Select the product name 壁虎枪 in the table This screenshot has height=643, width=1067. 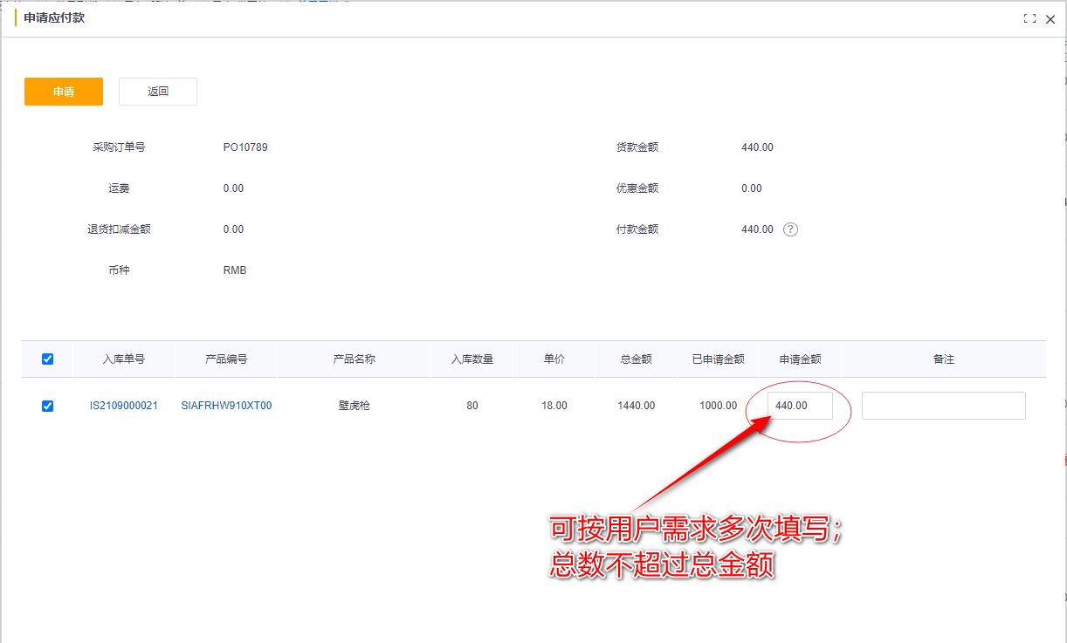point(353,405)
